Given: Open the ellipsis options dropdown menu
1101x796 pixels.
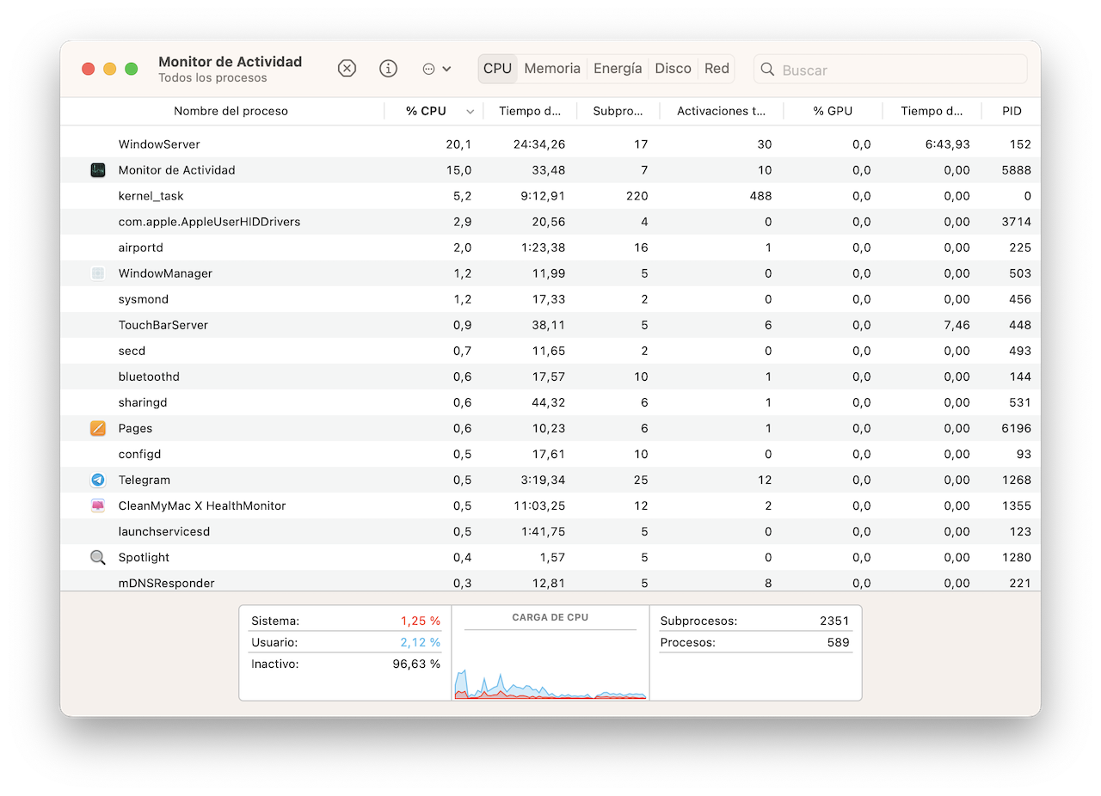Looking at the screenshot, I should 437,69.
